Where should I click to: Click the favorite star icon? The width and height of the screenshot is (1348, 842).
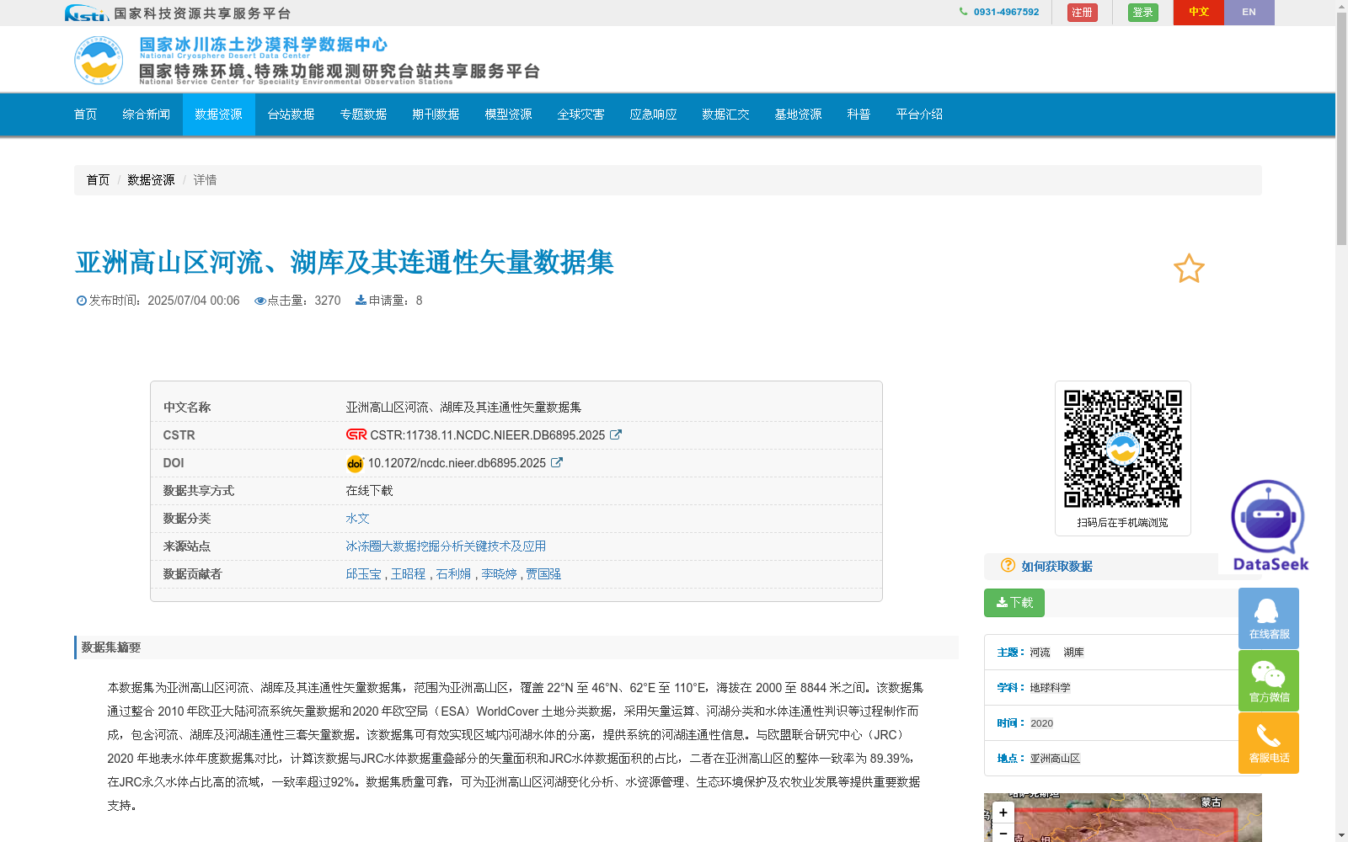coord(1189,269)
